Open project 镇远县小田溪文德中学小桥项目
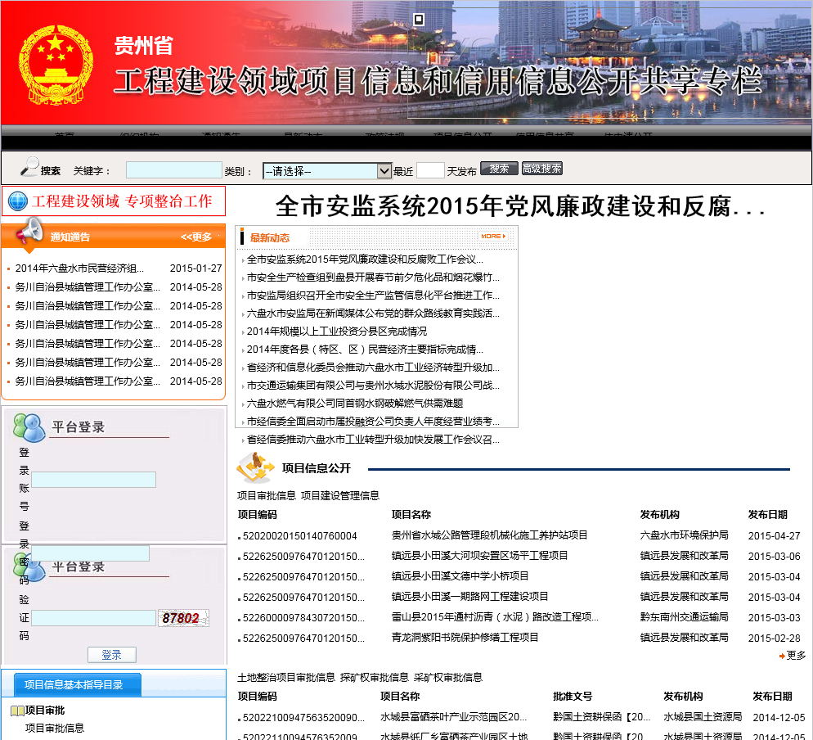This screenshot has width=813, height=740. tap(460, 576)
